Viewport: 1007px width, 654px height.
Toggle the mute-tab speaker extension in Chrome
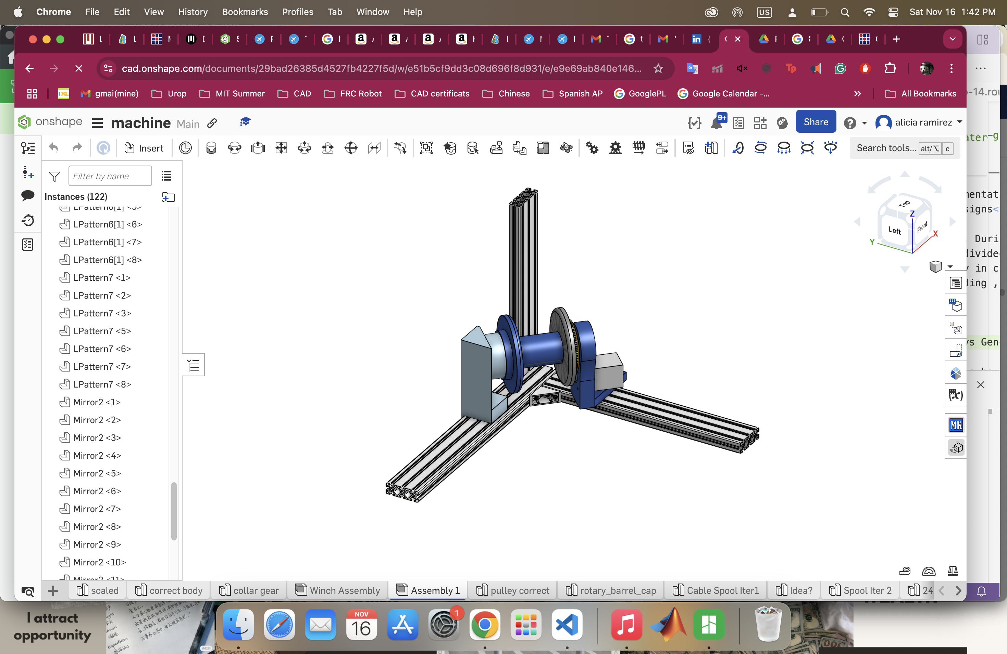click(x=742, y=68)
